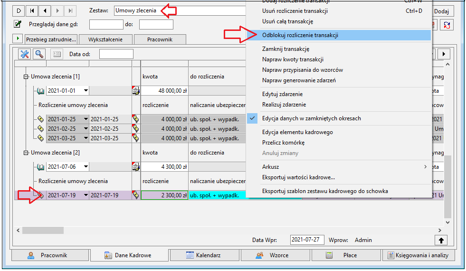Choose Usuń całą transakcję
This screenshot has width=466, height=271.
point(339,21)
